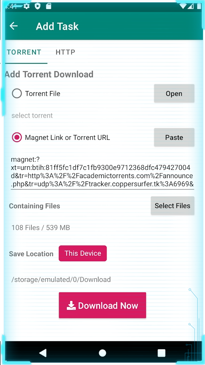Tap the settings gear in status bar
205x365 pixels.
click(x=26, y=6)
